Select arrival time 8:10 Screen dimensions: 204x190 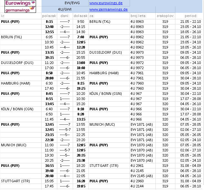click(81, 109)
